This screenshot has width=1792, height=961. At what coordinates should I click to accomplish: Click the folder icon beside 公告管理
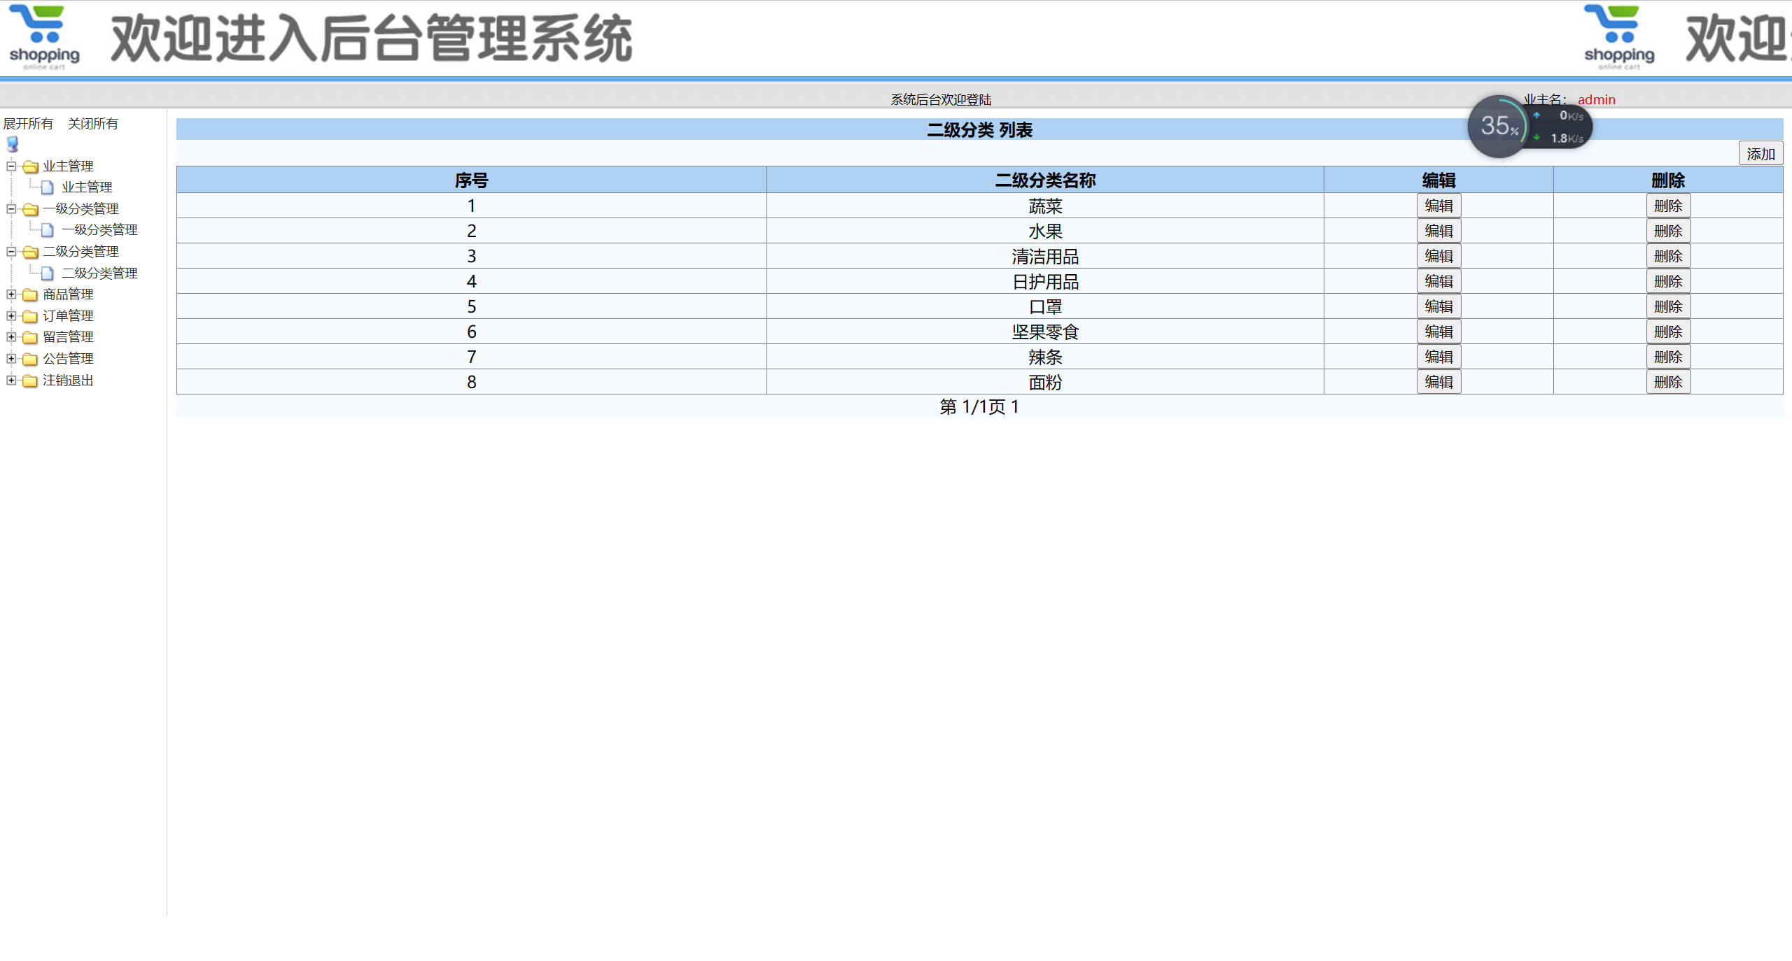pos(29,359)
